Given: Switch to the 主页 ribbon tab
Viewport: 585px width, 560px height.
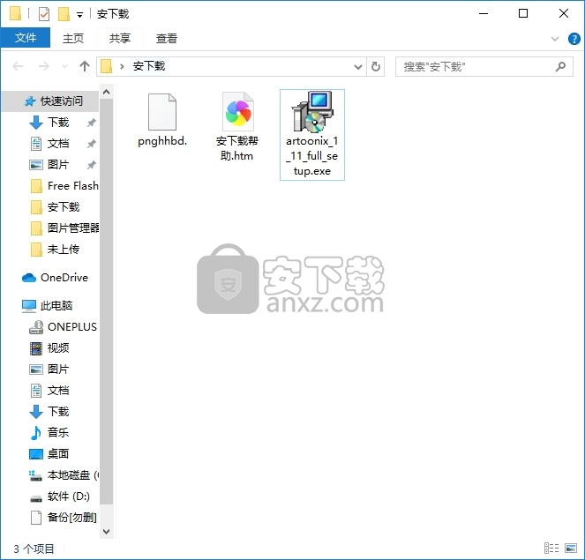Looking at the screenshot, I should pyautogui.click(x=73, y=38).
